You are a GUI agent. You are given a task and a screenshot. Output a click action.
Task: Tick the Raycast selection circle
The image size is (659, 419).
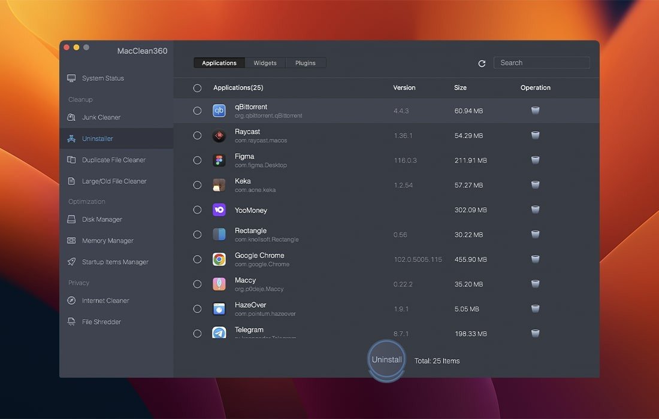coord(197,135)
